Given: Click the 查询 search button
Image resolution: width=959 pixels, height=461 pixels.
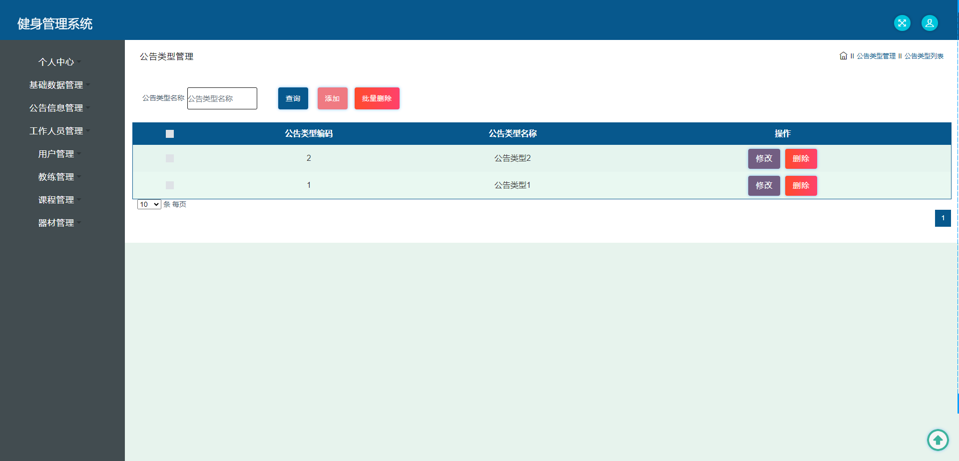Looking at the screenshot, I should [293, 98].
